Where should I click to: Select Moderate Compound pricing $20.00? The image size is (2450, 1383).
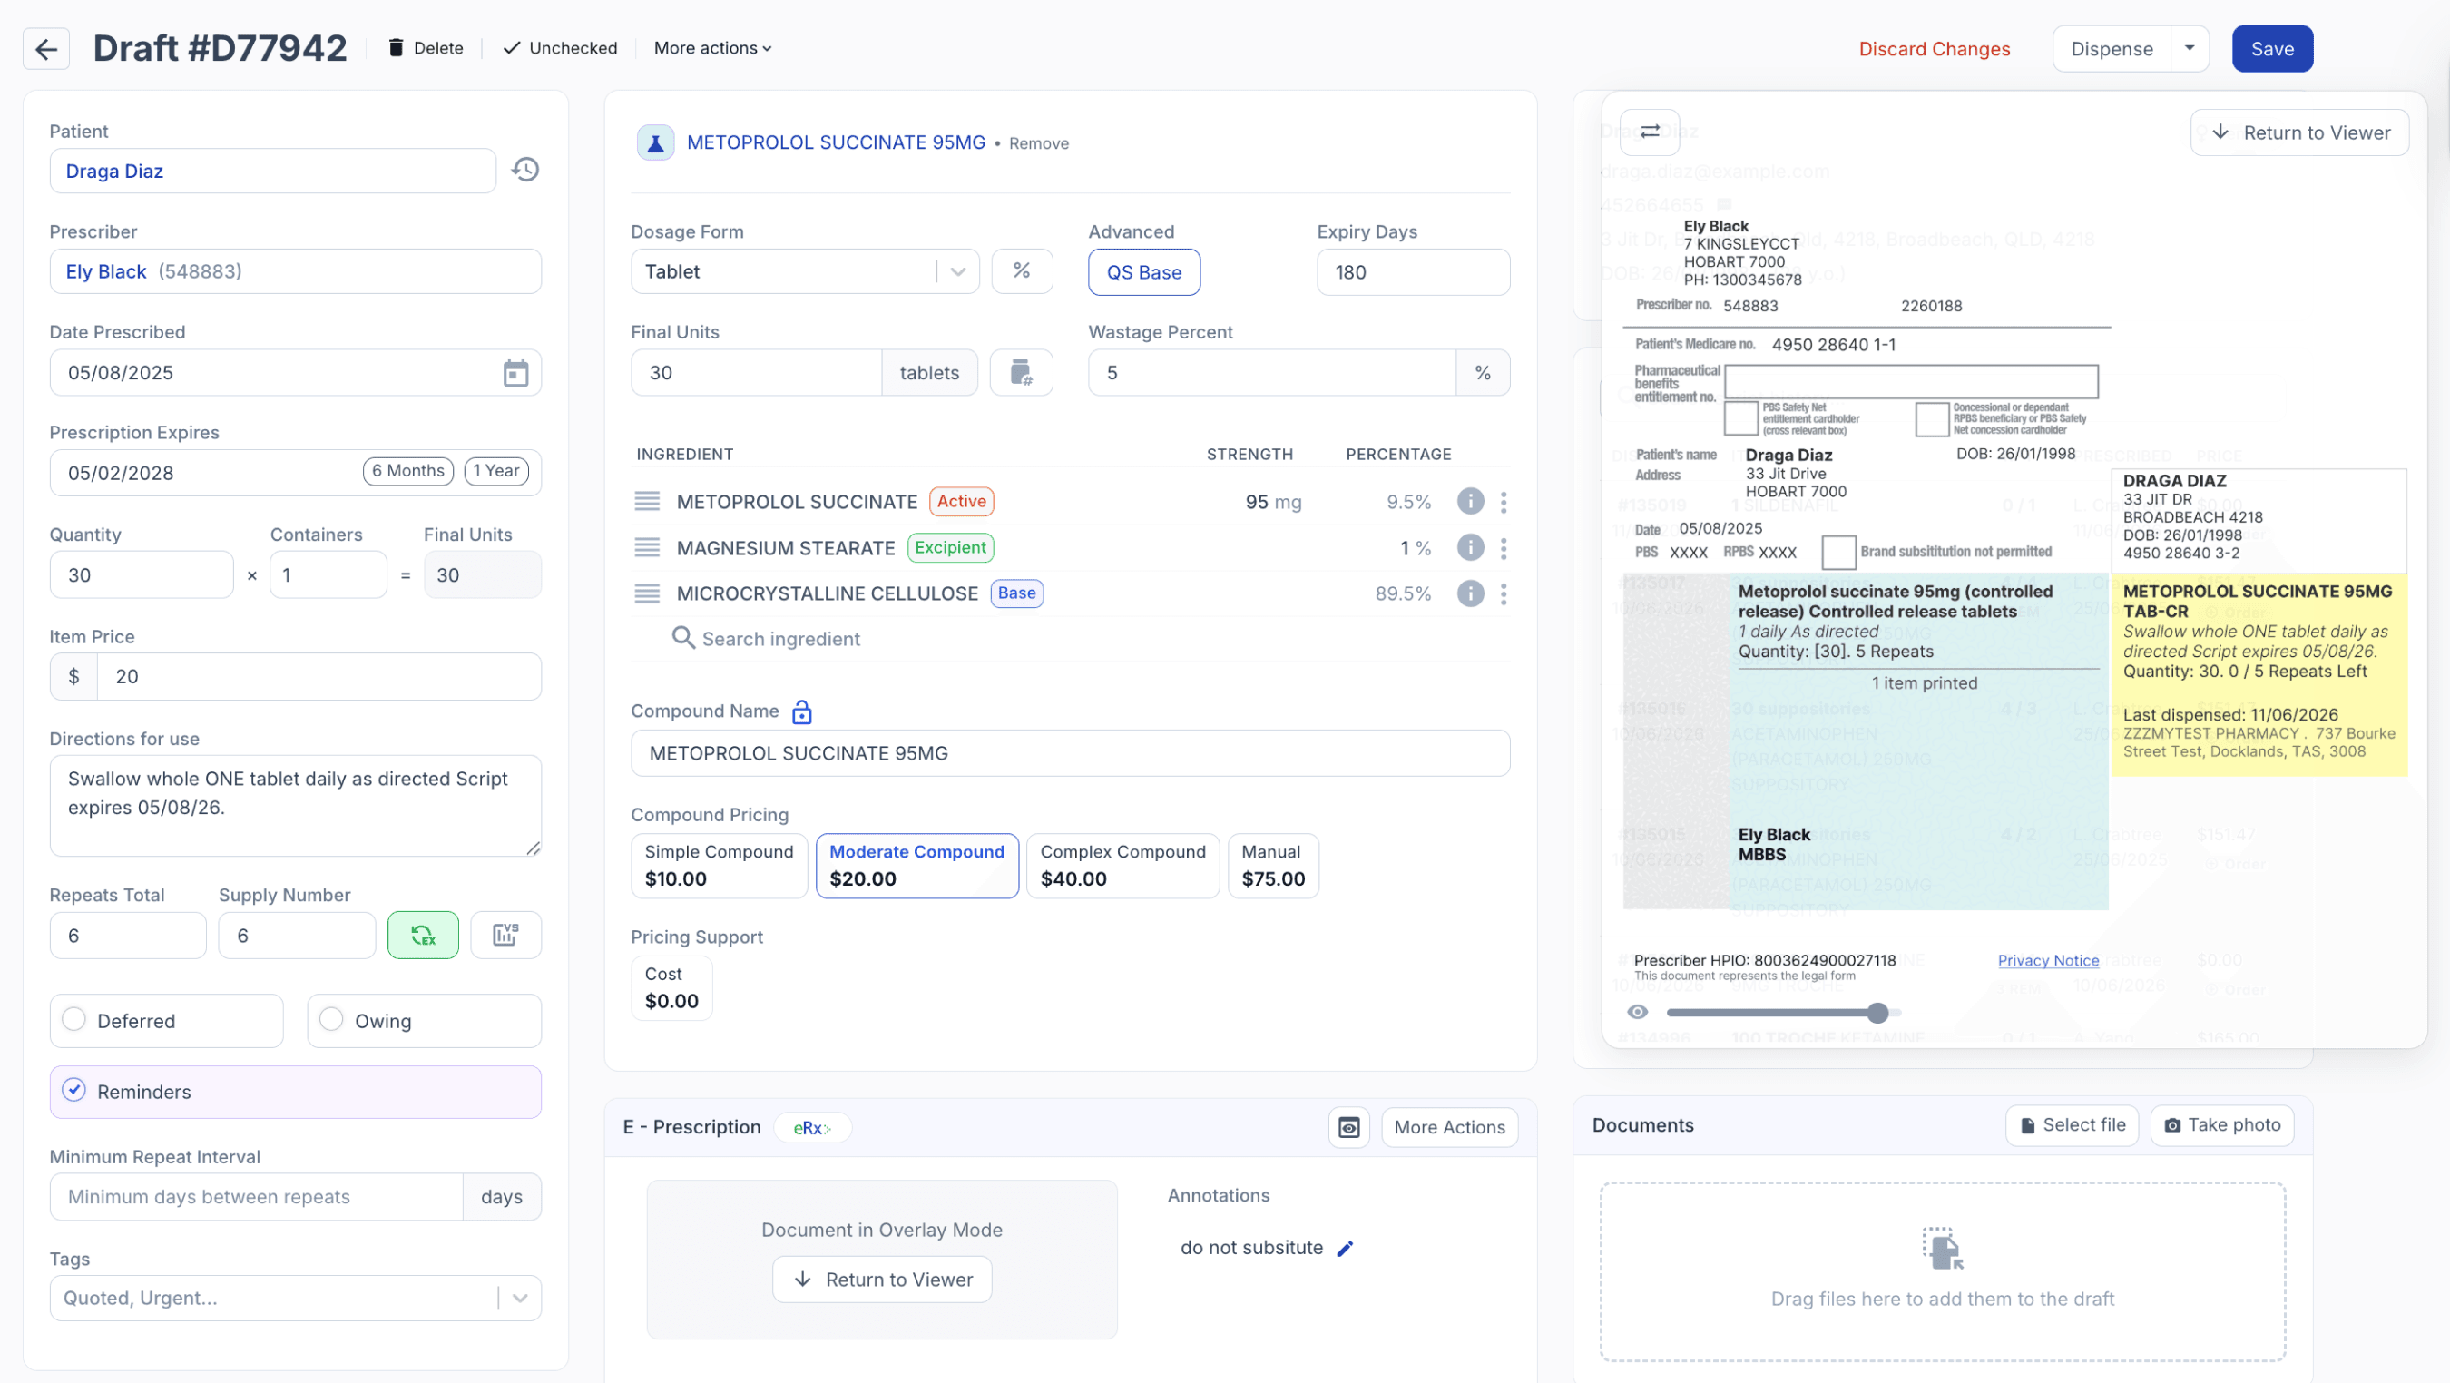pos(916,866)
